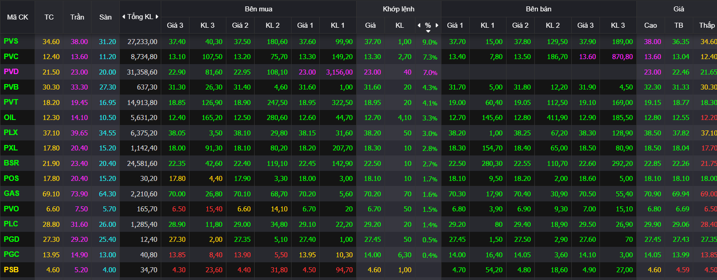Open the GAS stock ticker
This screenshot has height=280, width=717.
coord(11,194)
